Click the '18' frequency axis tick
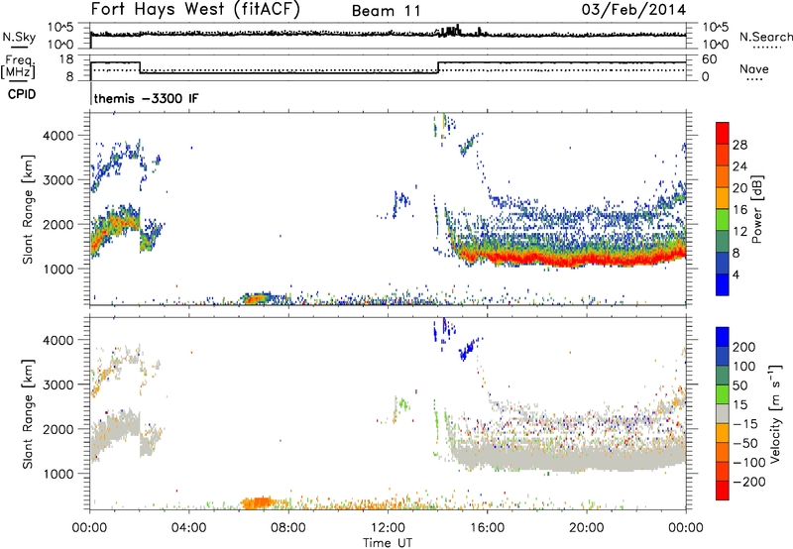The width and height of the screenshot is (793, 549). 66,59
